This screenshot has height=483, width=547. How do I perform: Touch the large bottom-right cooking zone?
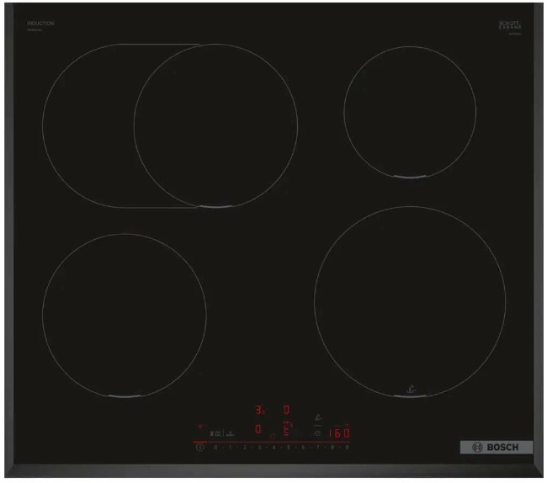(x=410, y=300)
